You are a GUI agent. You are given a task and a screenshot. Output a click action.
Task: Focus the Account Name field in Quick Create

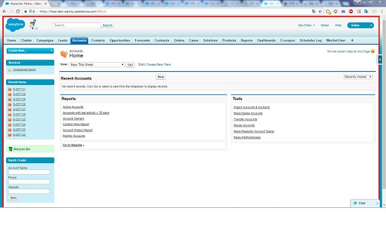point(29,172)
